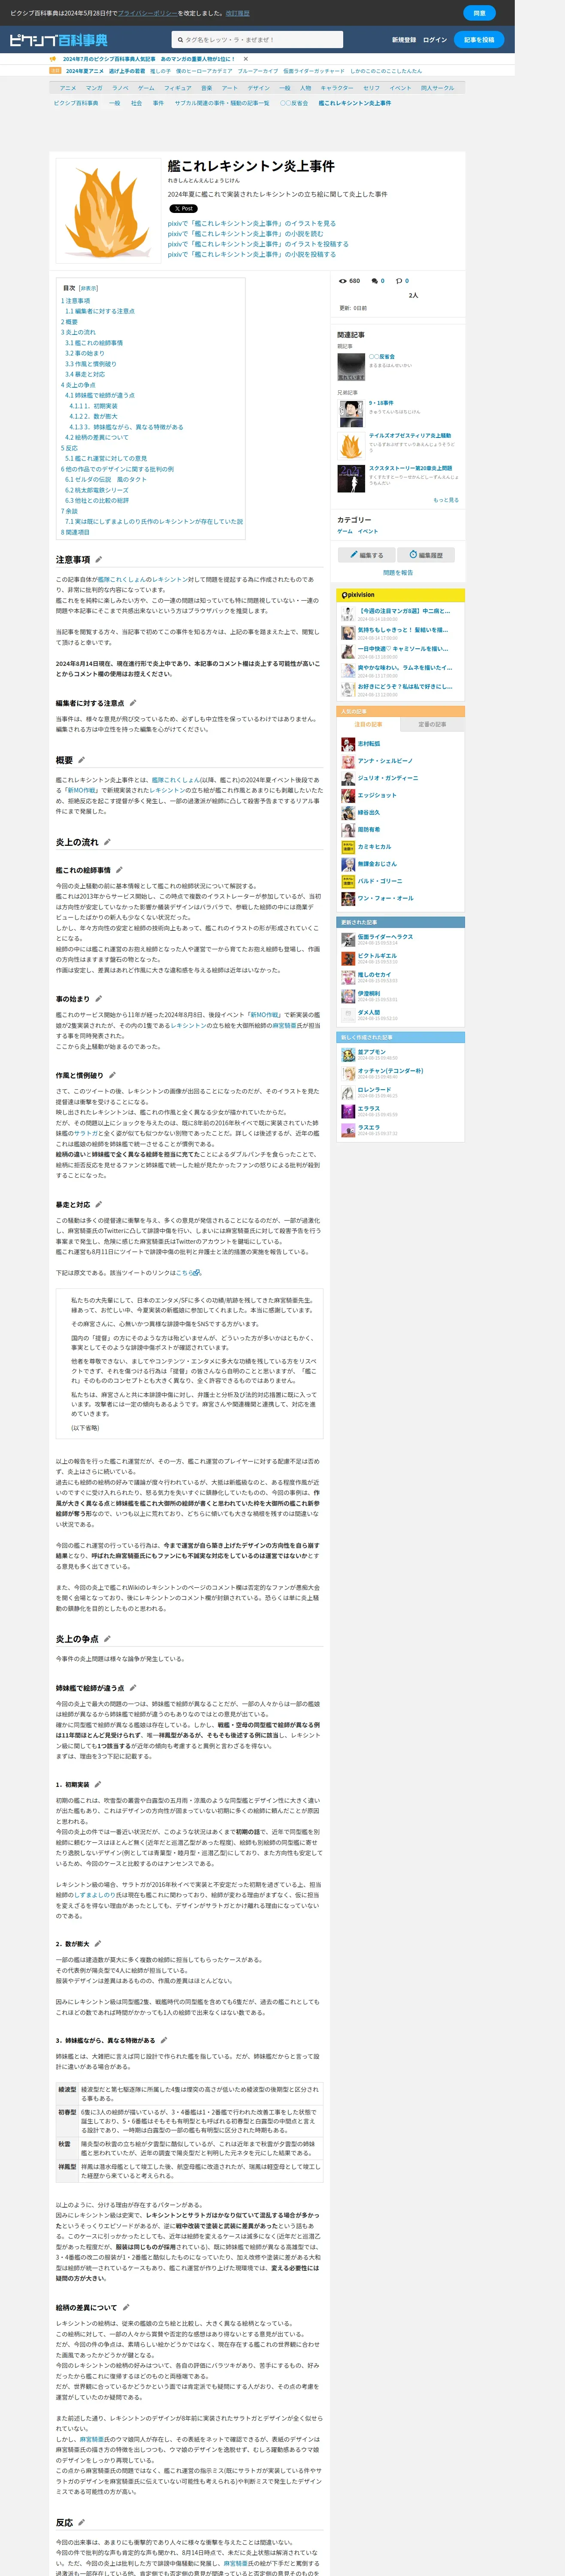This screenshot has height=2576, width=565.
Task: Close the manga ranking announcement banner
Action: [x=245, y=59]
